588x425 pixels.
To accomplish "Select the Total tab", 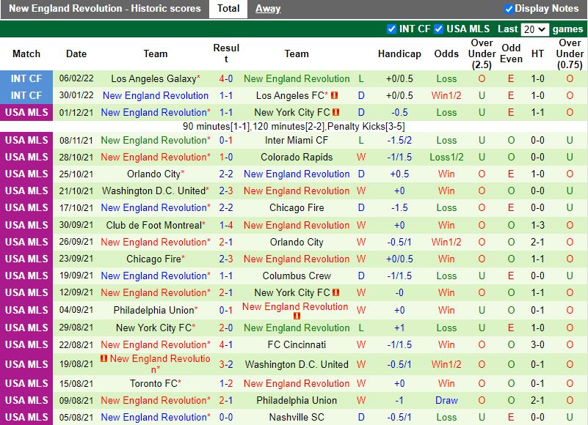I will 228,9.
